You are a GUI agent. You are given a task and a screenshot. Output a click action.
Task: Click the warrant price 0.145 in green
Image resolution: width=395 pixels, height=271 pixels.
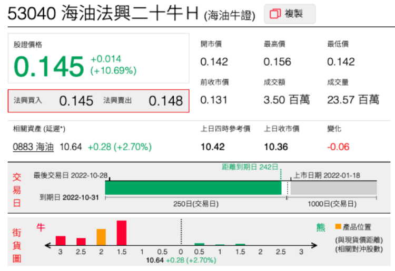click(x=48, y=67)
